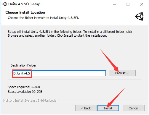Click the Choose Install Location heading
Screen dimensions: 149x115
pos(25,12)
